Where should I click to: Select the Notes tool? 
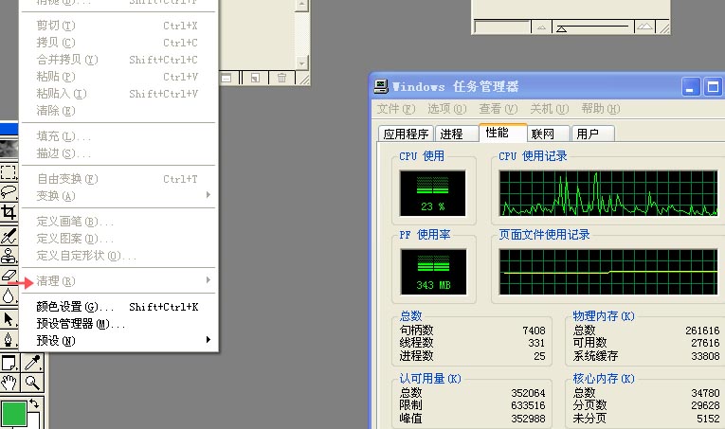point(9,363)
